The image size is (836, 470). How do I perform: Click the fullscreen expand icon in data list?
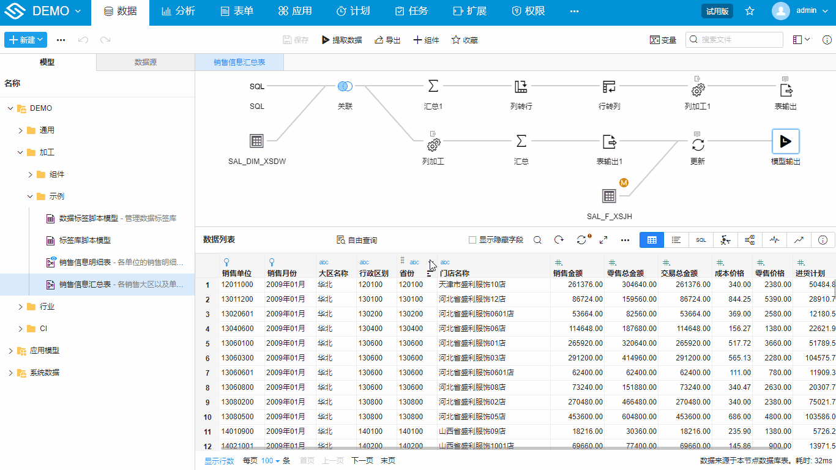tap(603, 240)
